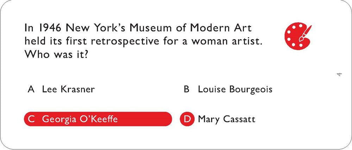This screenshot has width=352, height=150.
Task: Choose answer Mary Cassatt
Action: 226,120
